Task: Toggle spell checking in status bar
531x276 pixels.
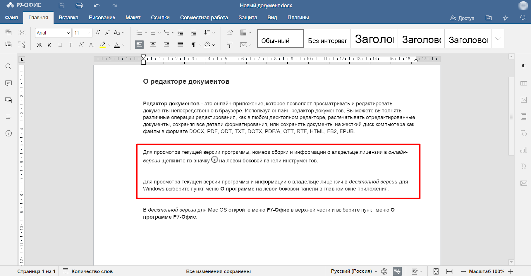Action: (397, 271)
